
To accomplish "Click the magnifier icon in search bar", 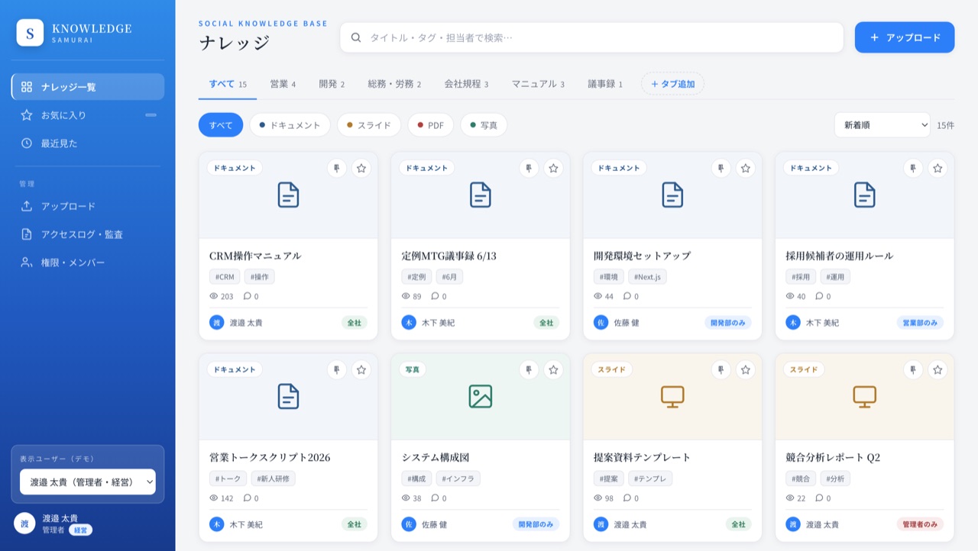I will coord(356,37).
